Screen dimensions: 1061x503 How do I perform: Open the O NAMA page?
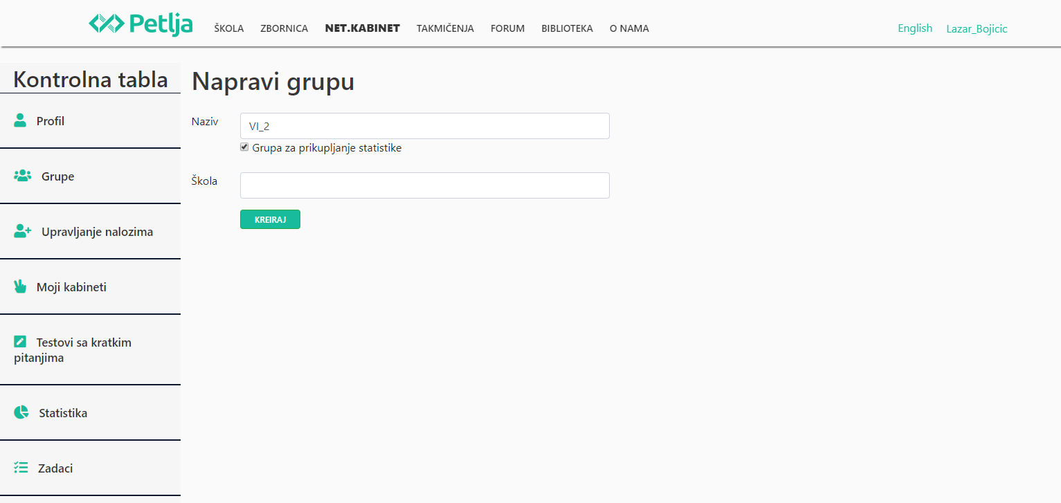click(628, 28)
